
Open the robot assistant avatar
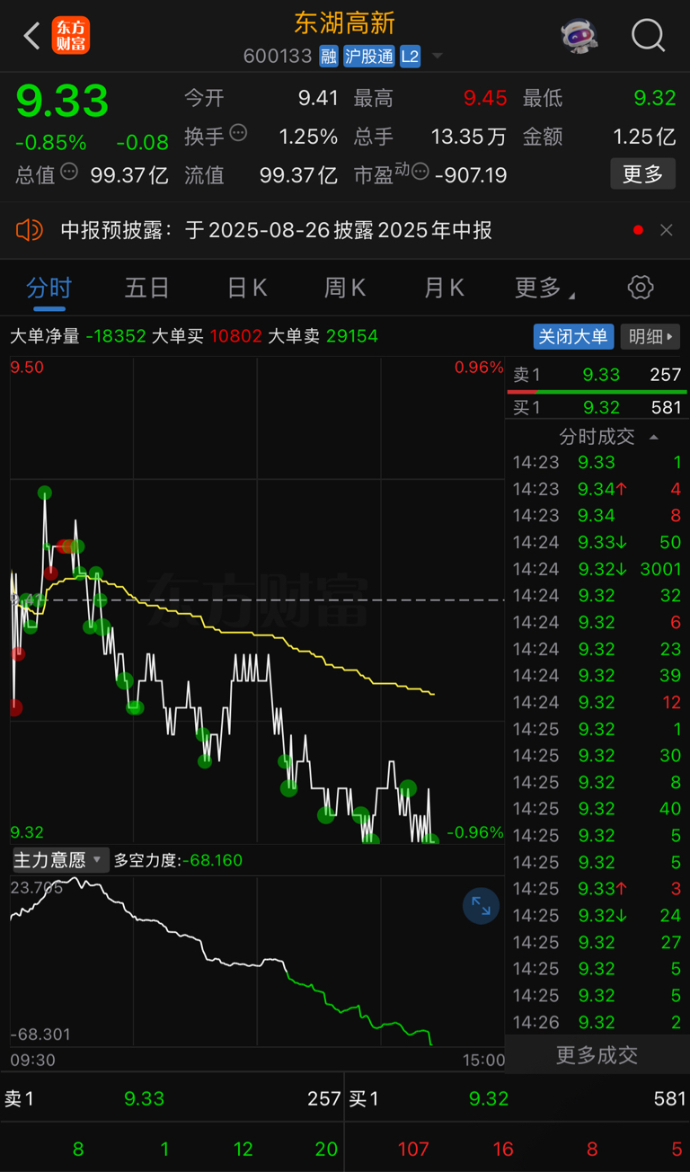(580, 36)
